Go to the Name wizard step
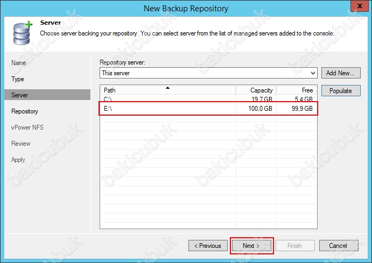This screenshot has height=263, width=372. pos(18,63)
